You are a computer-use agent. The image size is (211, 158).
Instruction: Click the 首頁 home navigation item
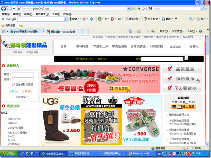click(x=63, y=46)
